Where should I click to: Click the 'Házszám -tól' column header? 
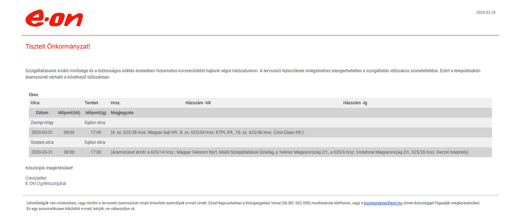198,103
